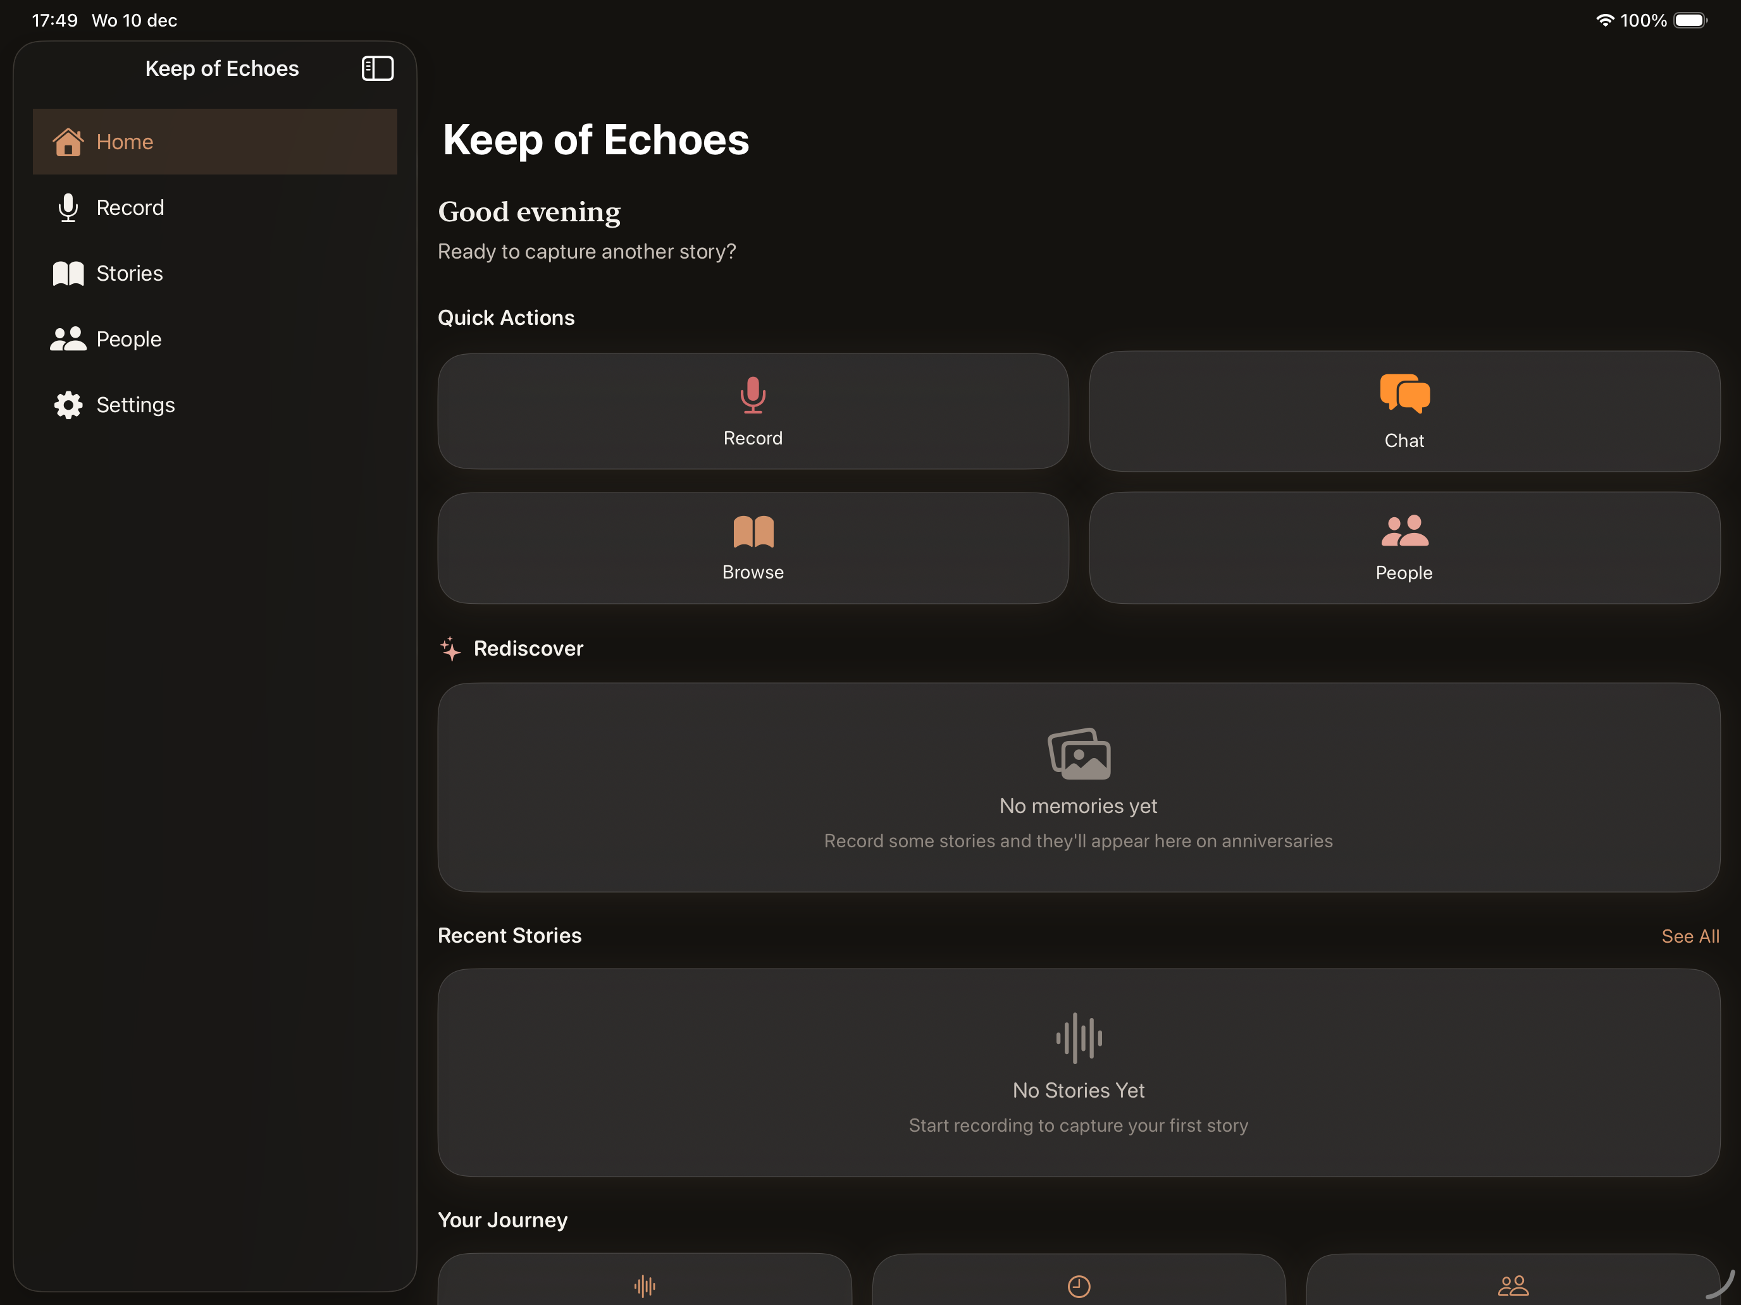Click the battery status icon

1690,20
